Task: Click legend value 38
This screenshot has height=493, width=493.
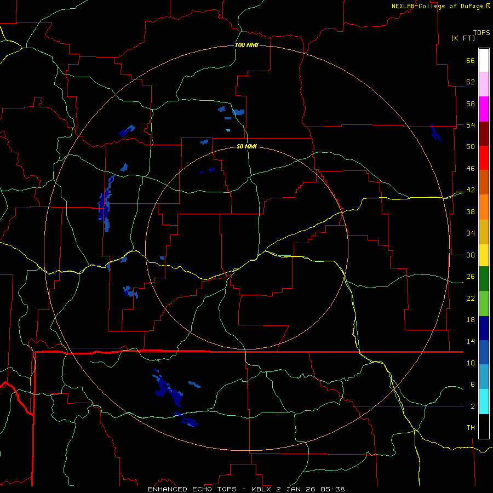Action: click(x=471, y=211)
